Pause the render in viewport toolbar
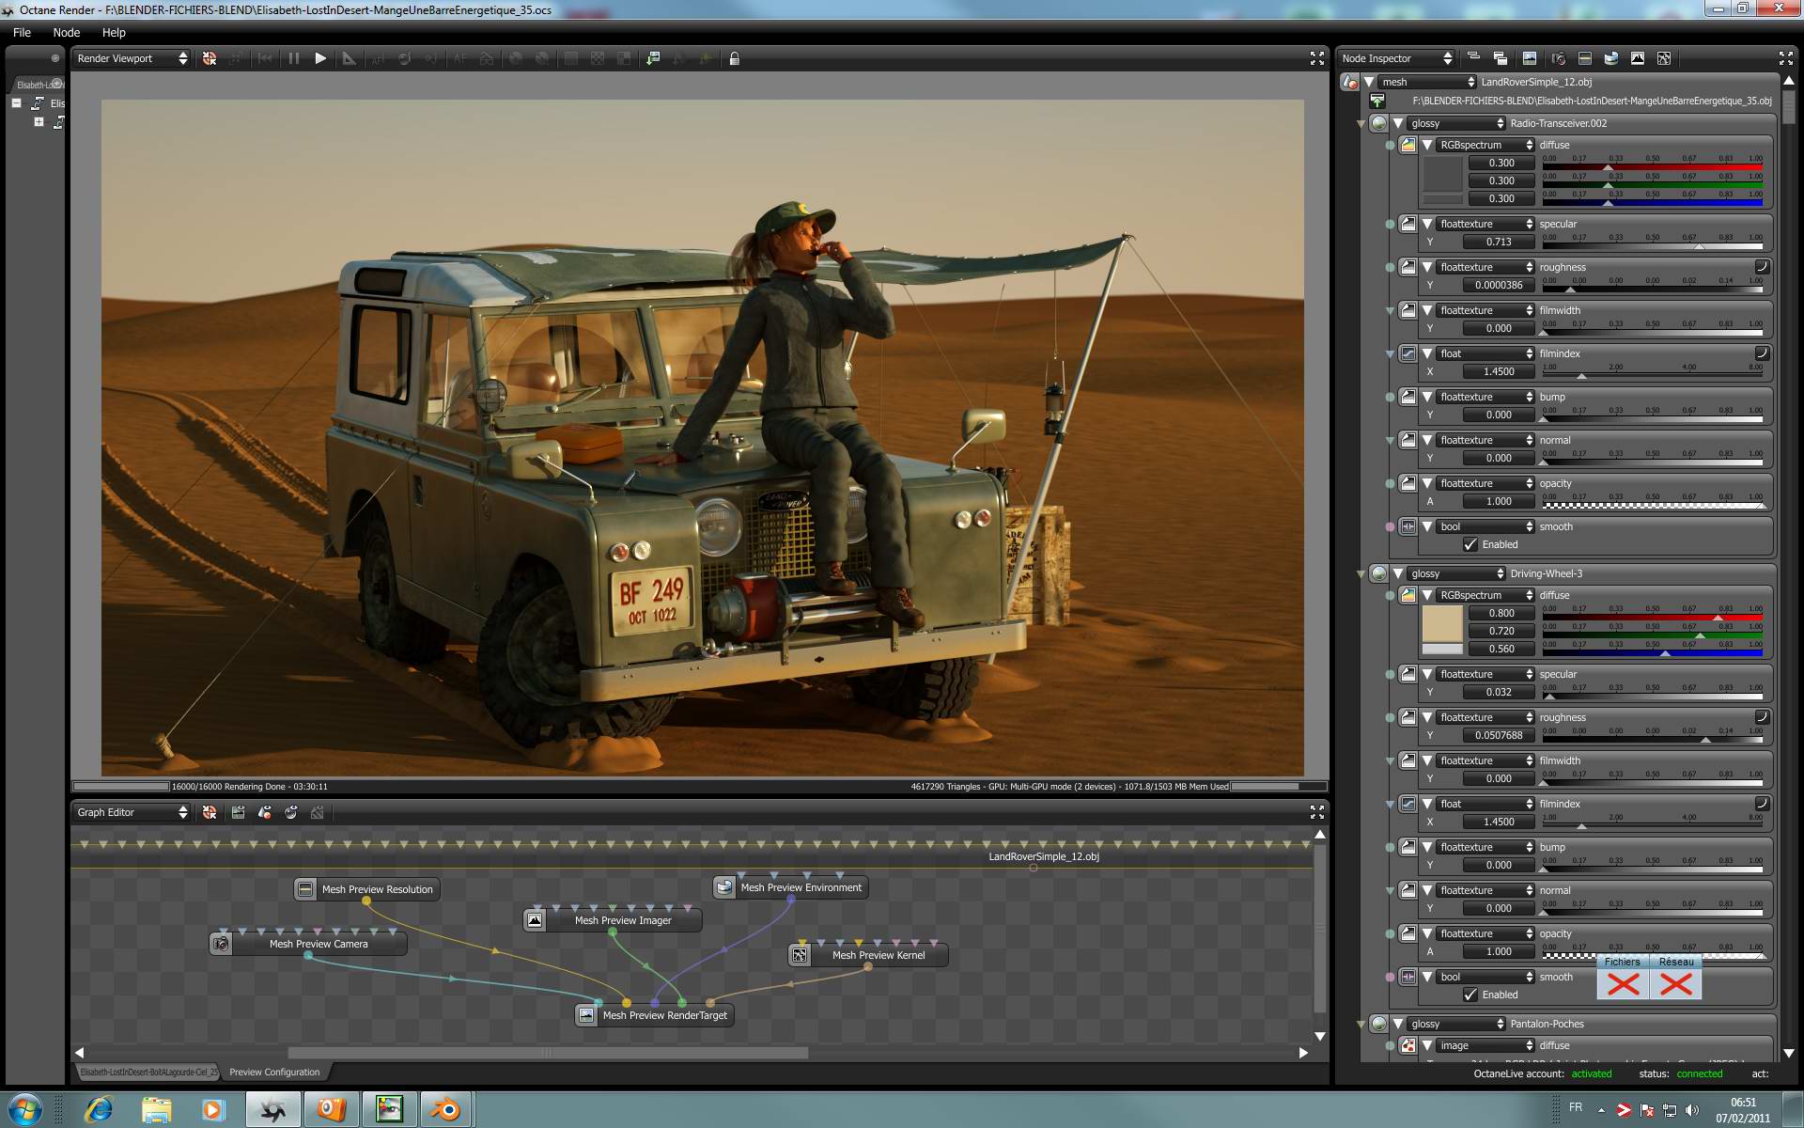 (x=294, y=58)
